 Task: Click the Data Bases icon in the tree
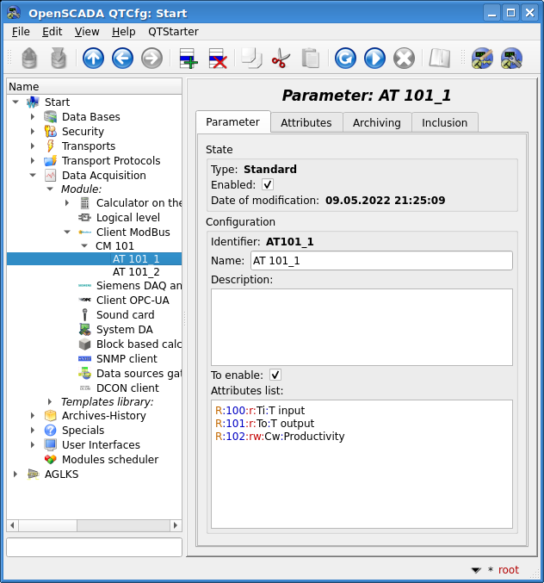click(x=50, y=117)
